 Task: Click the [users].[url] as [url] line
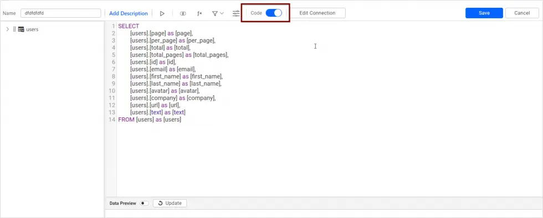tap(156, 105)
